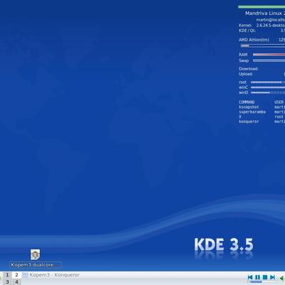Click the ksnapshot process row
The height and width of the screenshot is (285, 285).
(x=261, y=107)
